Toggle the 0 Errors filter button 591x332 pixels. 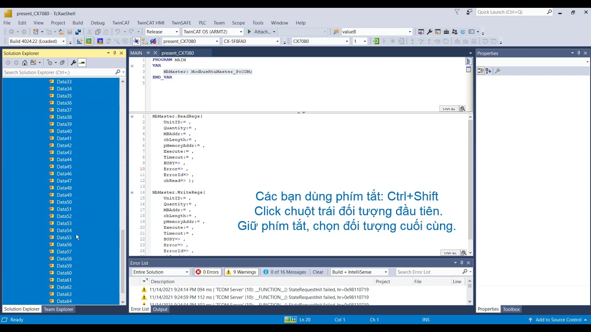207,272
